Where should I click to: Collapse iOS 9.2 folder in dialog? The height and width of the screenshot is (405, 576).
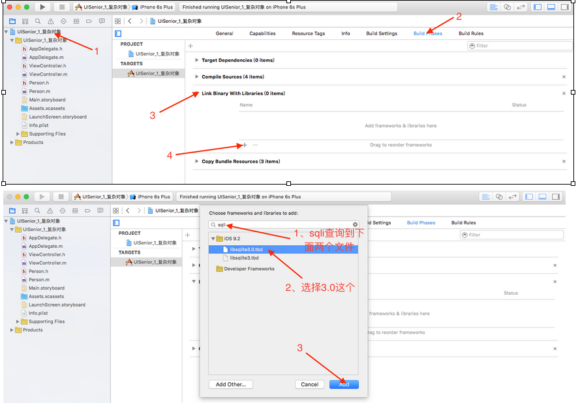pyautogui.click(x=213, y=238)
